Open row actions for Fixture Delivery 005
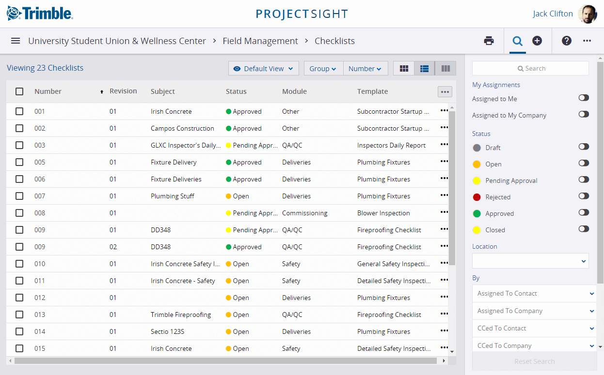The width and height of the screenshot is (604, 375). coord(444,162)
